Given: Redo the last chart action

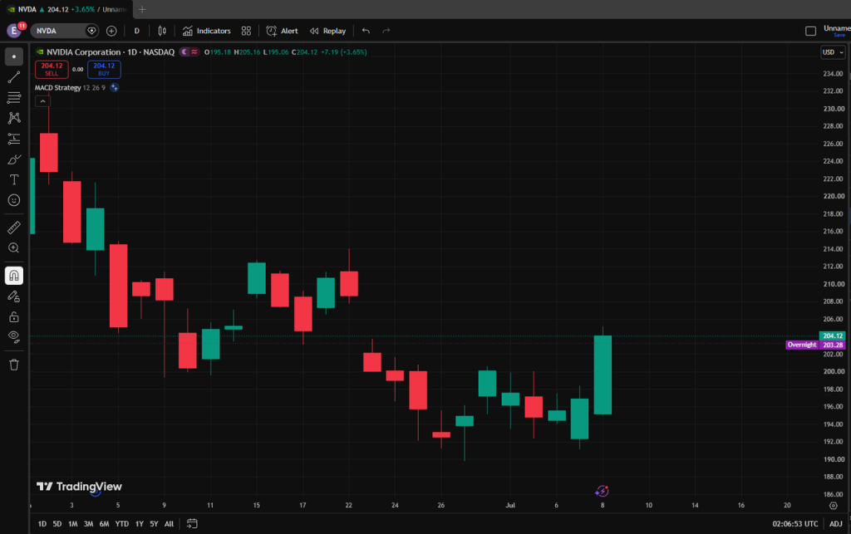Looking at the screenshot, I should click(x=386, y=31).
